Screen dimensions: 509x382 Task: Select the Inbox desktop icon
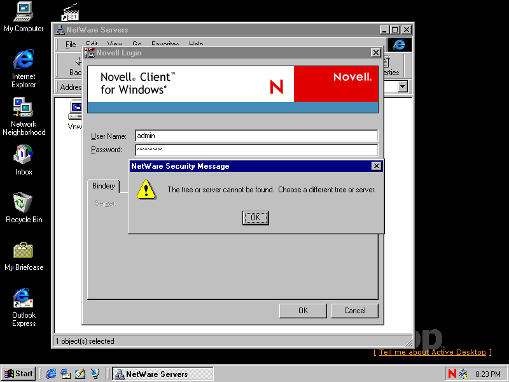tap(24, 160)
